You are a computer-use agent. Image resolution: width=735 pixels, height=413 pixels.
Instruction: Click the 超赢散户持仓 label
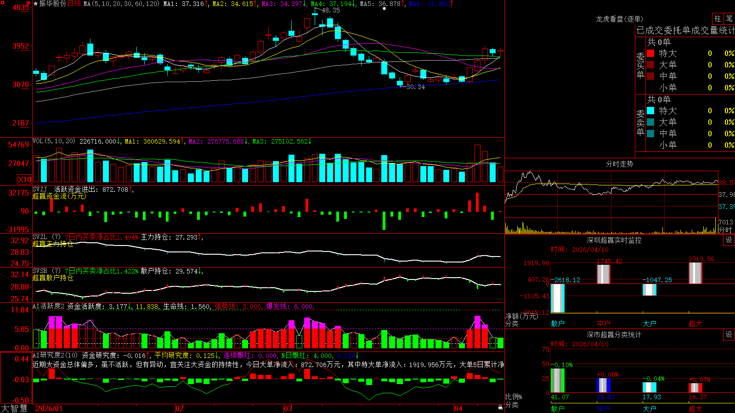(53, 278)
